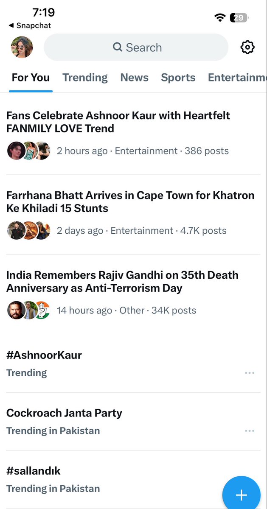Tap the blue compose plus button
Viewport: 267px width, 509px height.
[241, 494]
